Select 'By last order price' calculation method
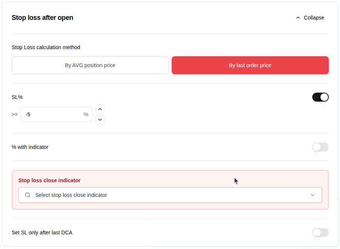This screenshot has width=340, height=249. point(250,65)
